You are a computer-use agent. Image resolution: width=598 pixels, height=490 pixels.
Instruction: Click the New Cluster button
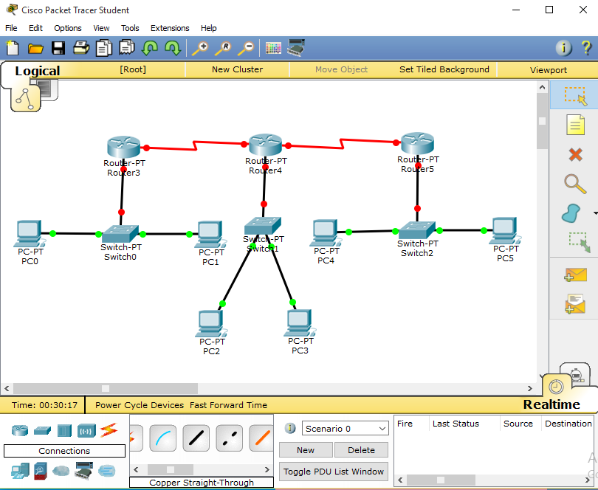pos(237,69)
